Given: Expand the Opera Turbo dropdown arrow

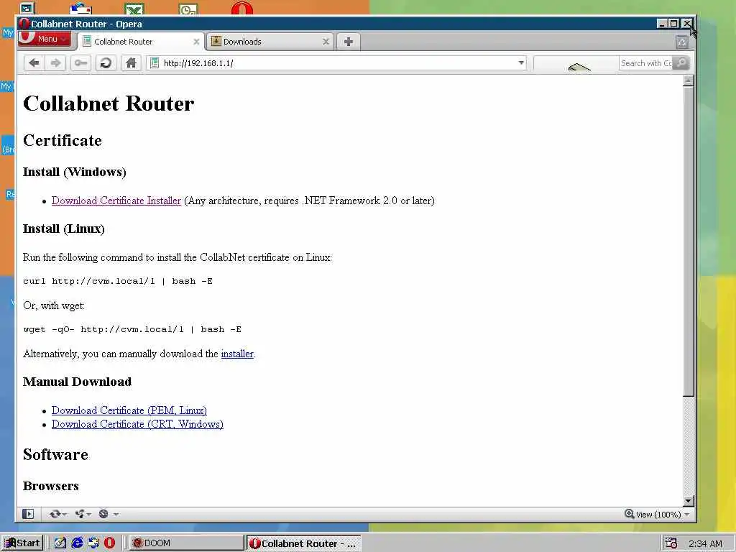Looking at the screenshot, I should pyautogui.click(x=116, y=515).
